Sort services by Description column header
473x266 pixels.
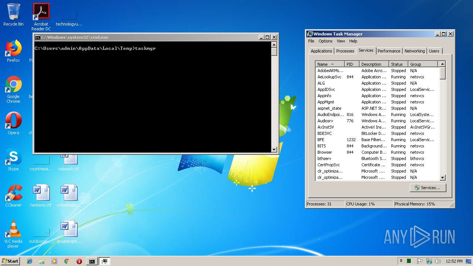(x=374, y=64)
